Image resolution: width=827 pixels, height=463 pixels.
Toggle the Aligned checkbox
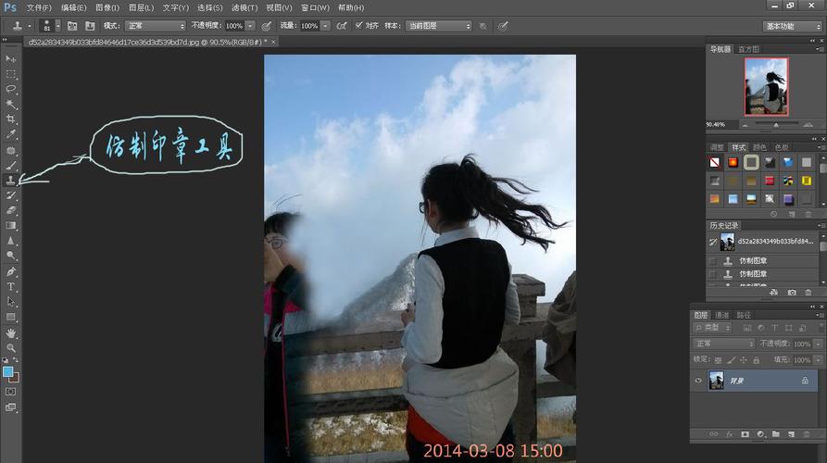[358, 25]
